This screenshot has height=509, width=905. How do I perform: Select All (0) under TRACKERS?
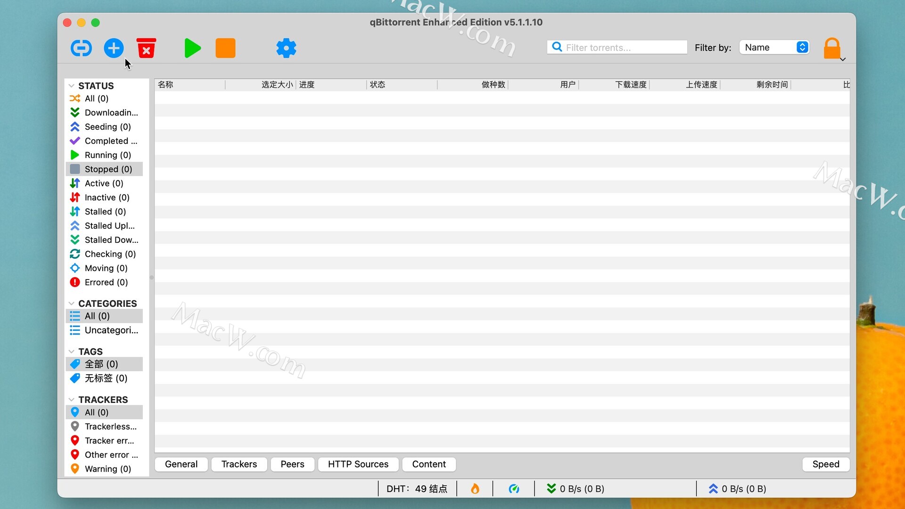(x=104, y=412)
